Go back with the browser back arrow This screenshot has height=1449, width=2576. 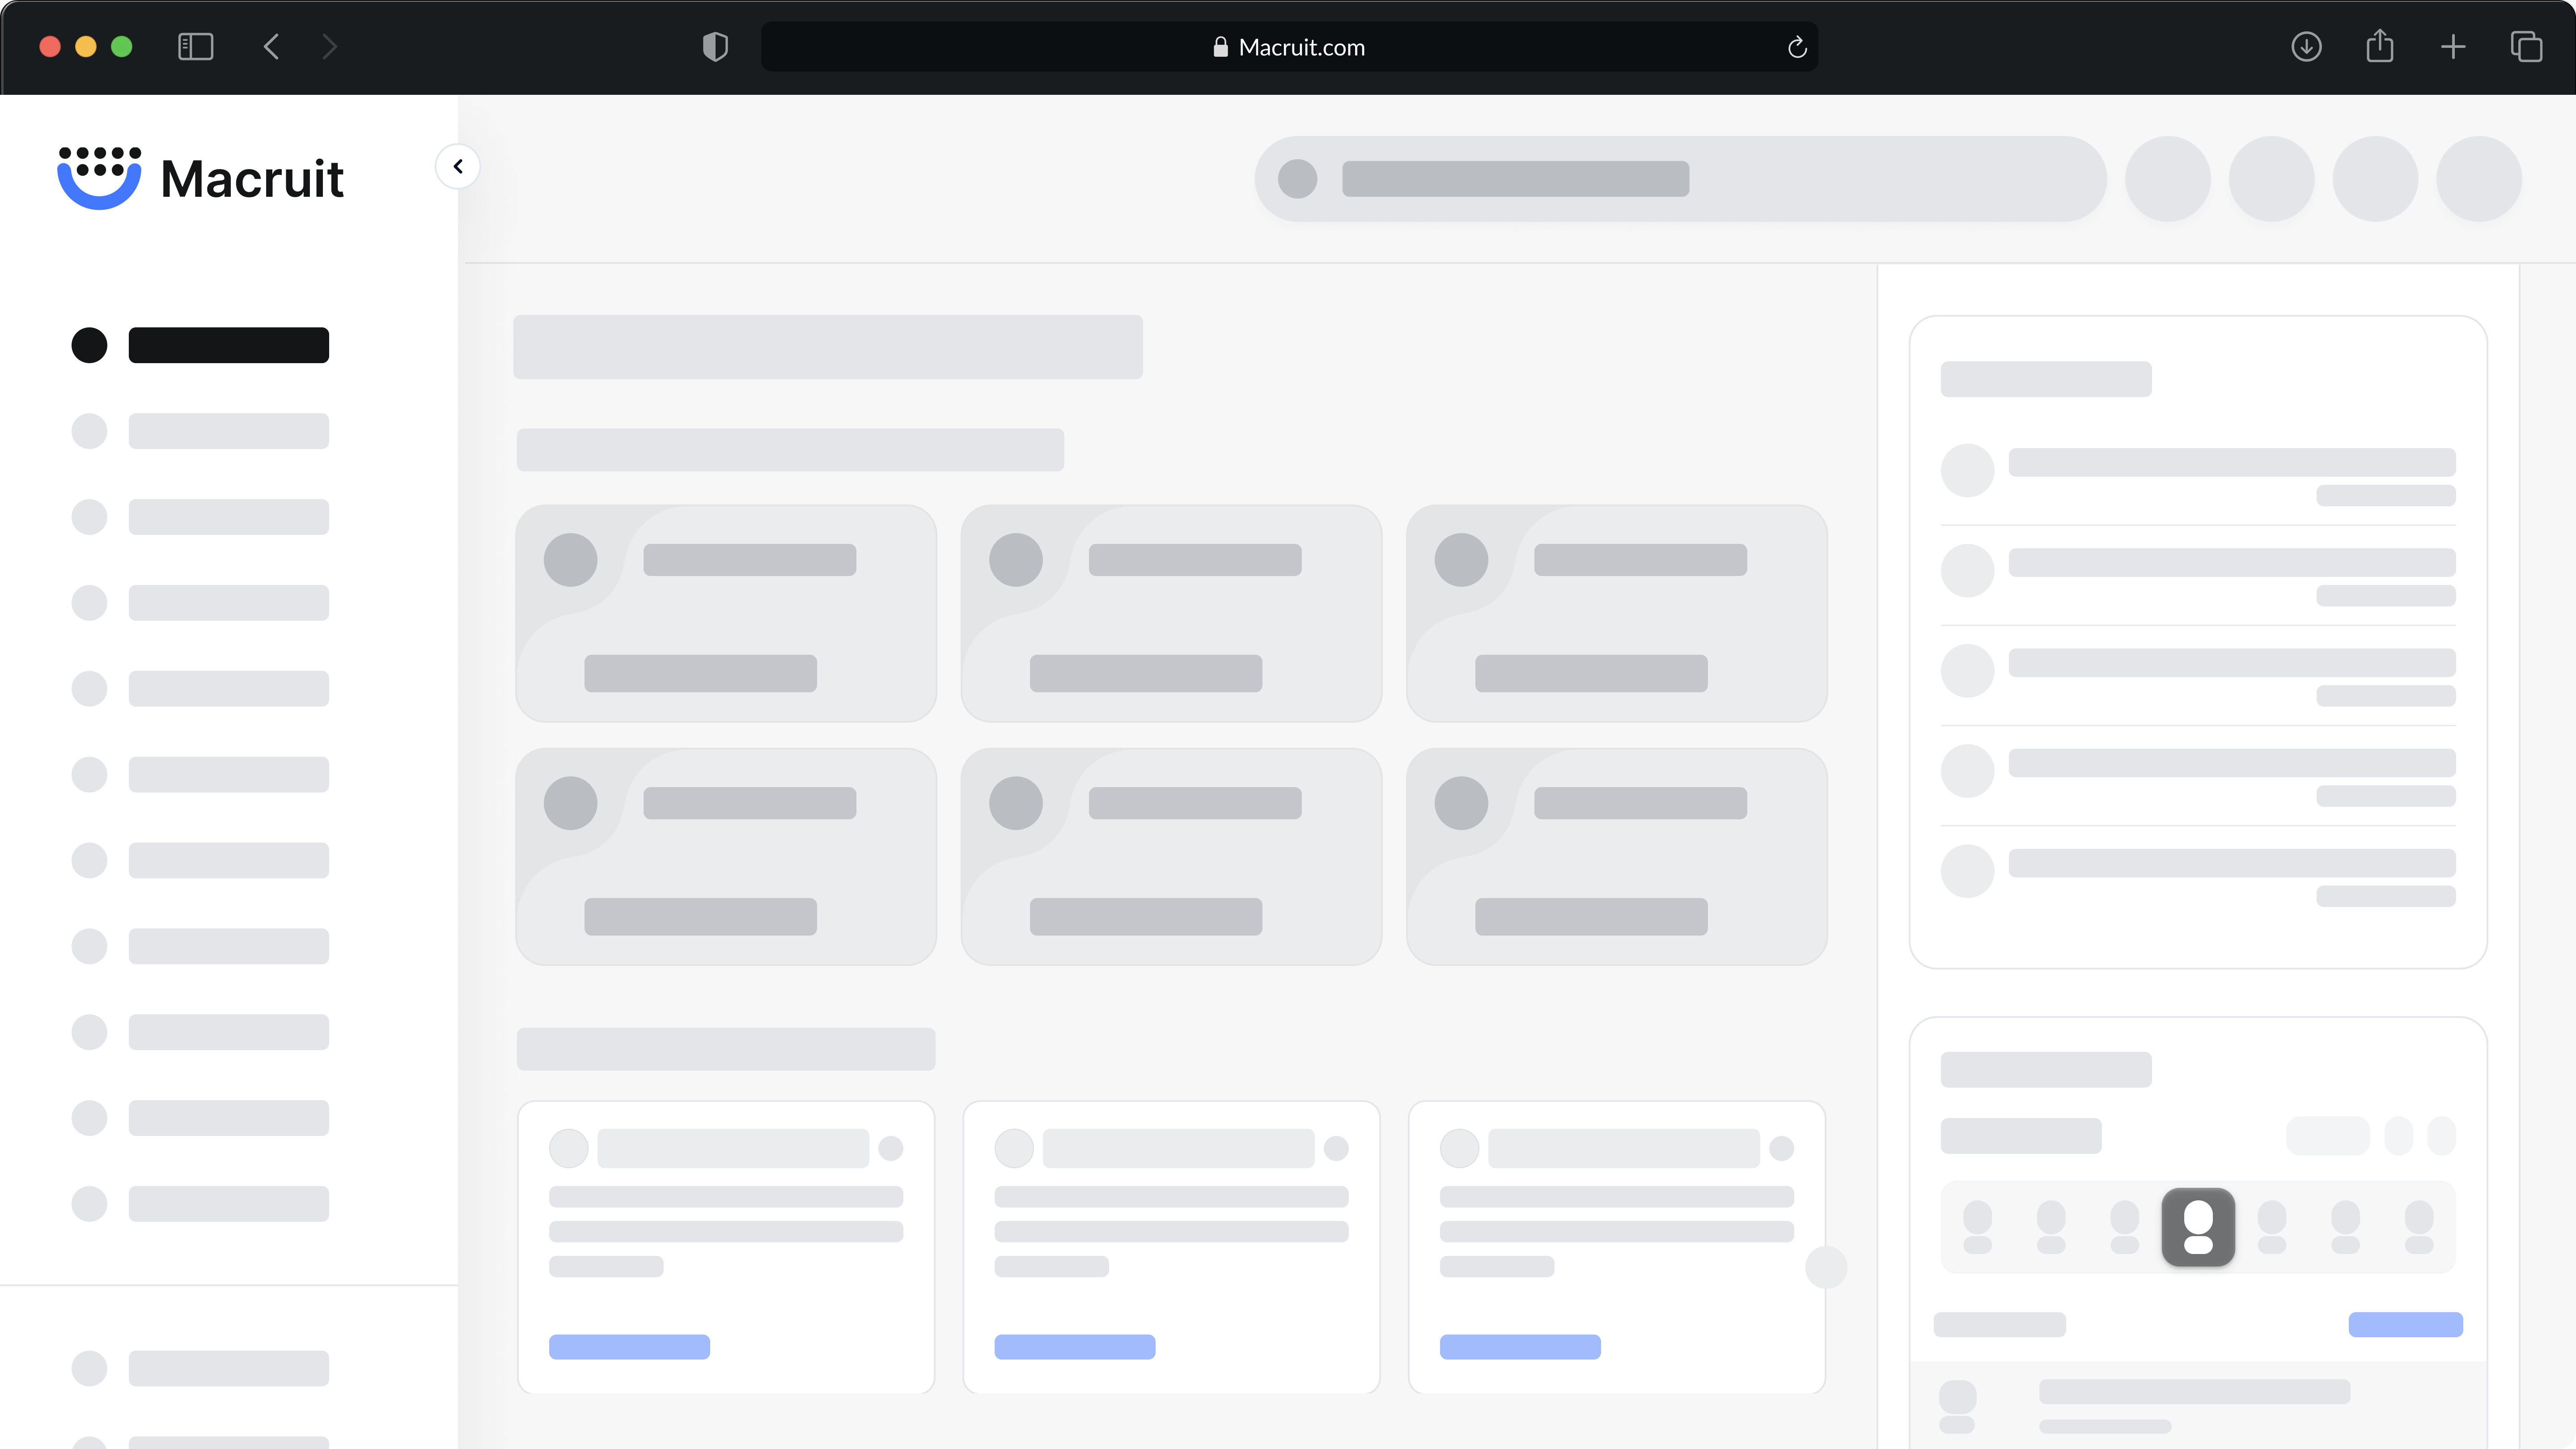point(271,47)
